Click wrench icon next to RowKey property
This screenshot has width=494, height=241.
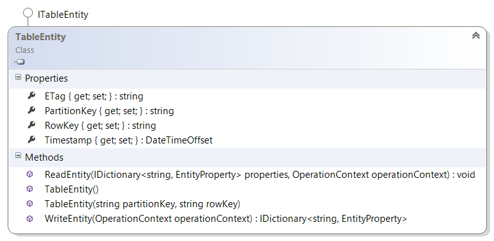point(31,124)
